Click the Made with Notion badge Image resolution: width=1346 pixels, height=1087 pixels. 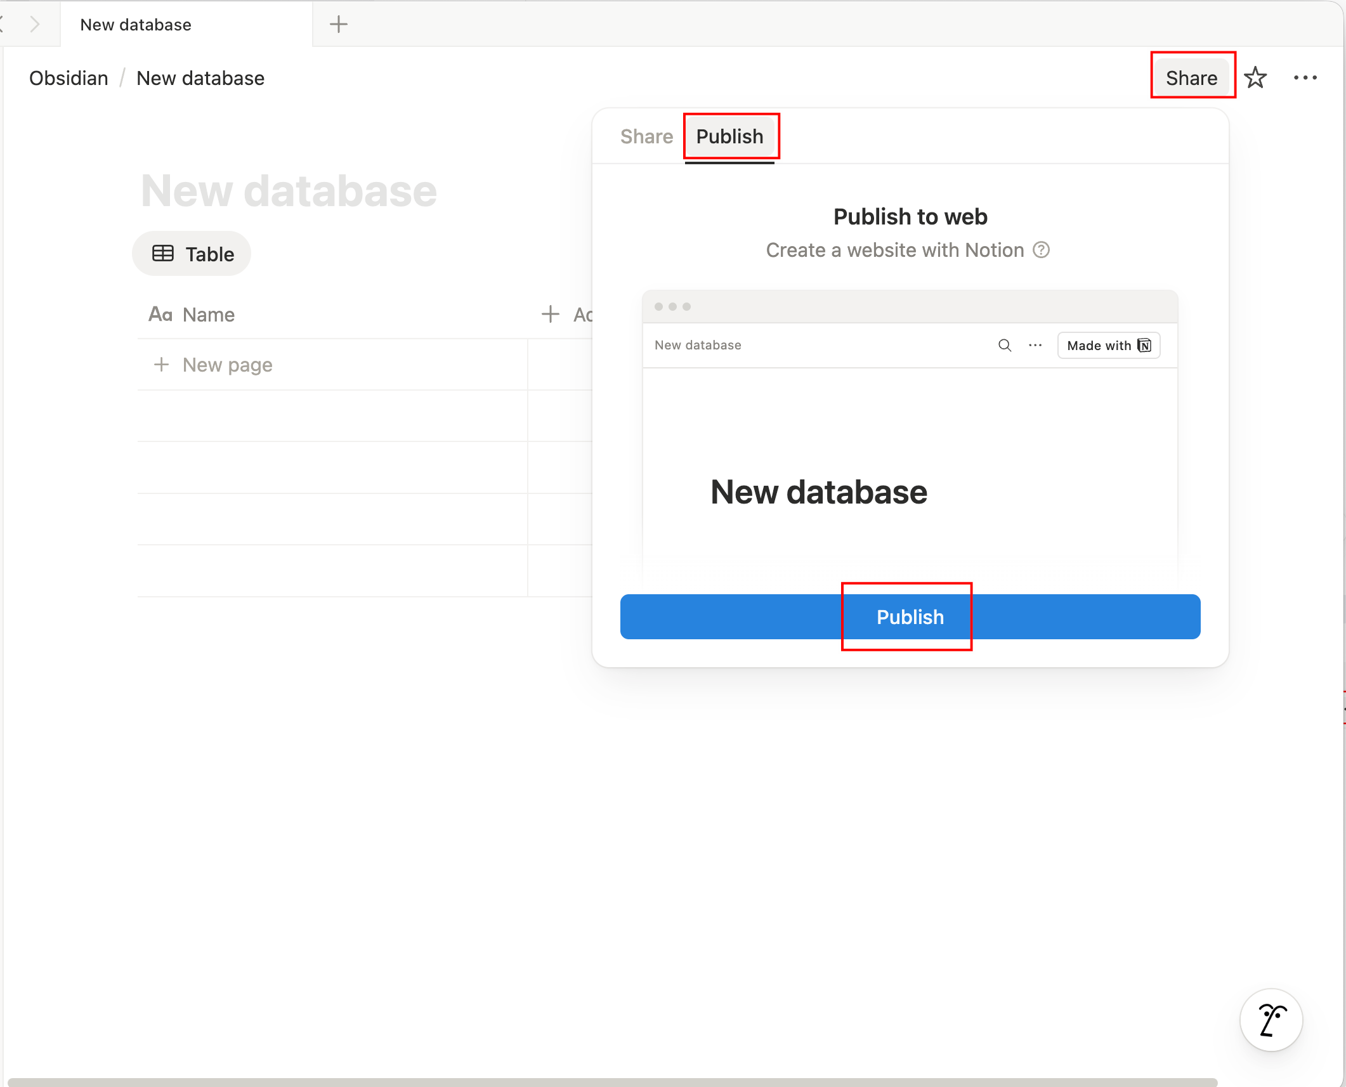click(1108, 345)
